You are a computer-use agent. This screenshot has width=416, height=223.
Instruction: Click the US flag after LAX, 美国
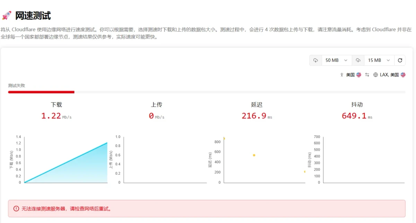click(x=403, y=75)
